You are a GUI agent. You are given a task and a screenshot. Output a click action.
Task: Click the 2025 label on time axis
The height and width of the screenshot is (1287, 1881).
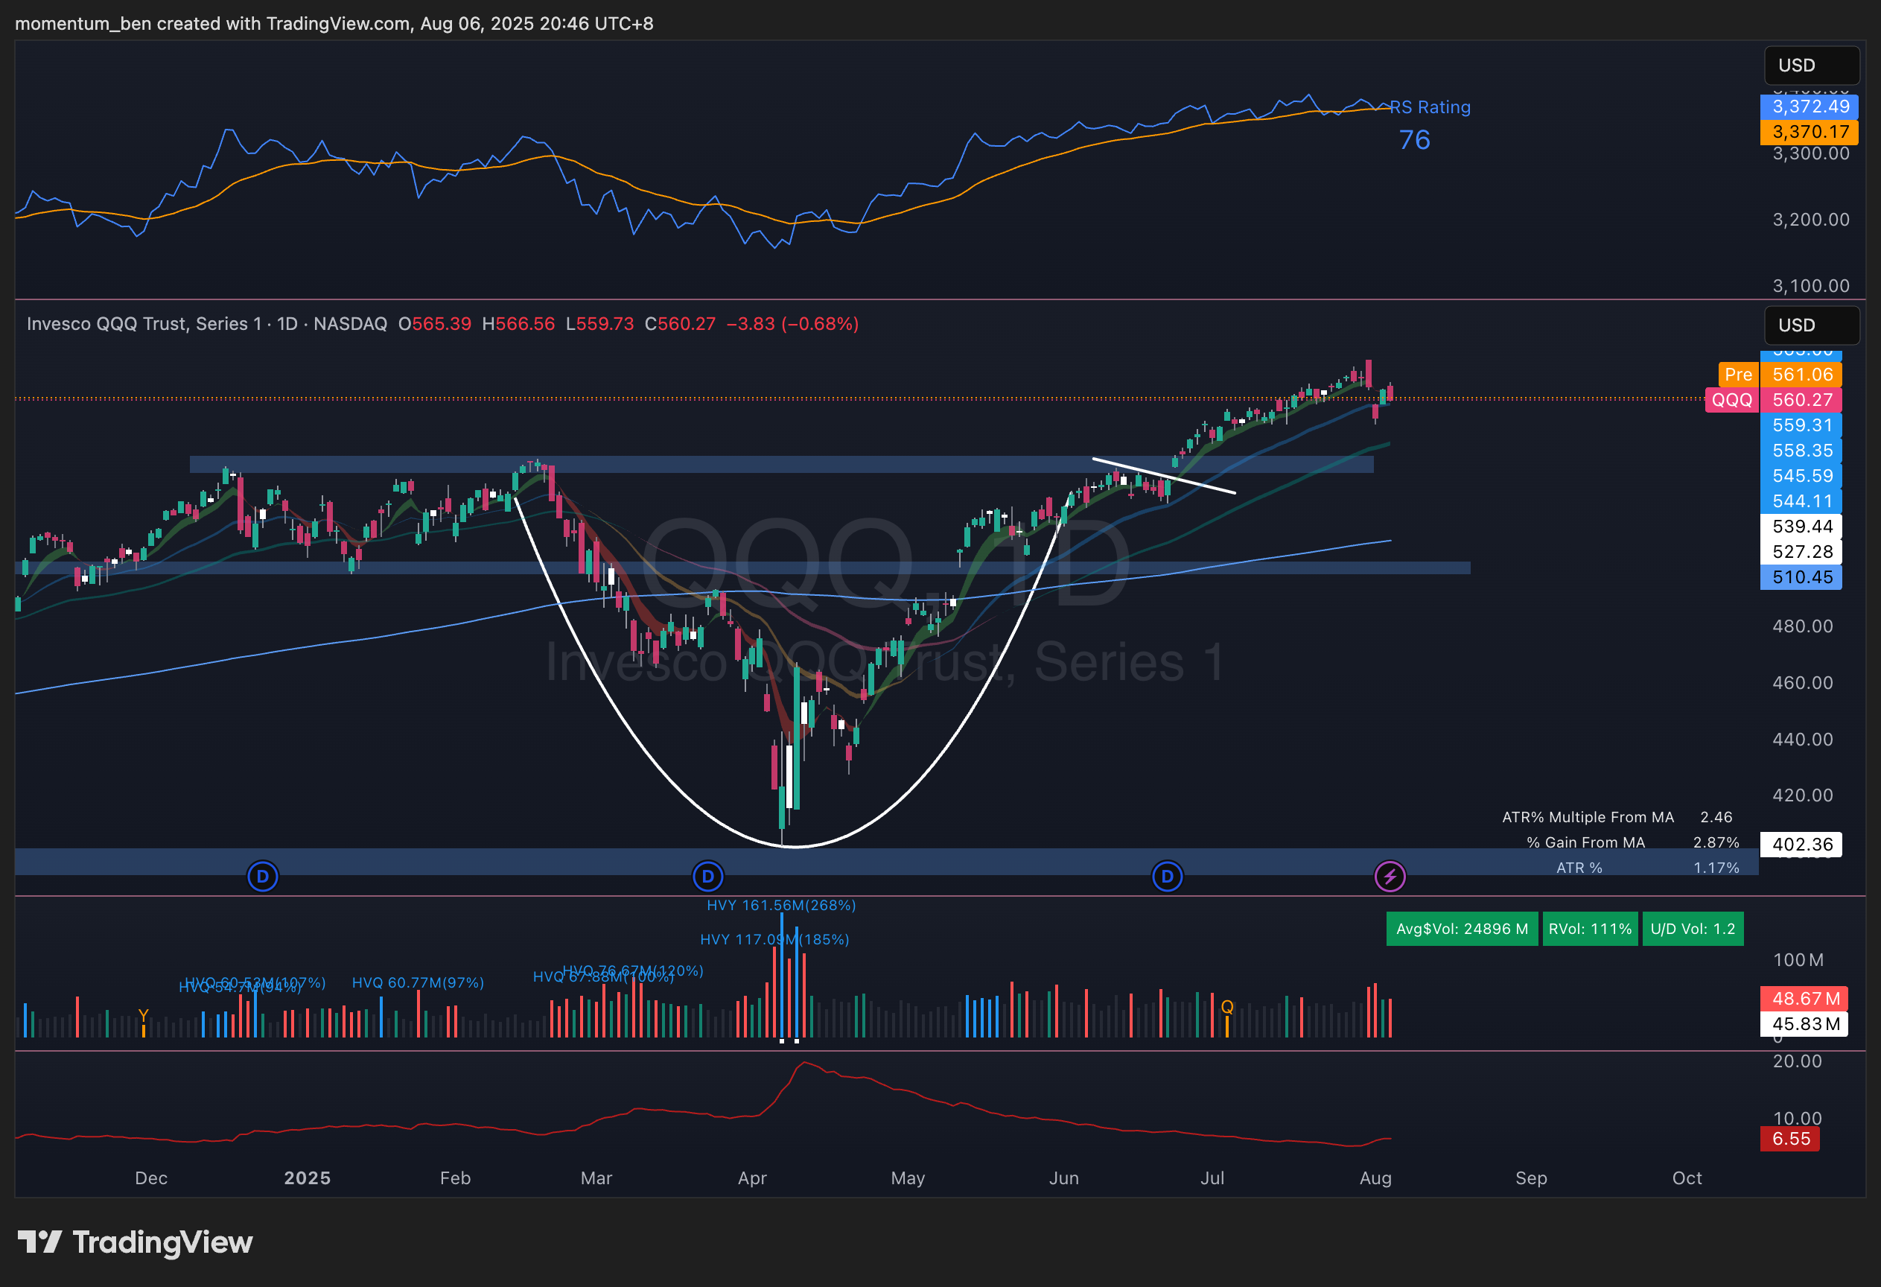(307, 1178)
